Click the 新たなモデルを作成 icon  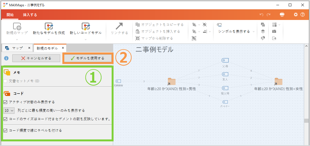(49, 27)
